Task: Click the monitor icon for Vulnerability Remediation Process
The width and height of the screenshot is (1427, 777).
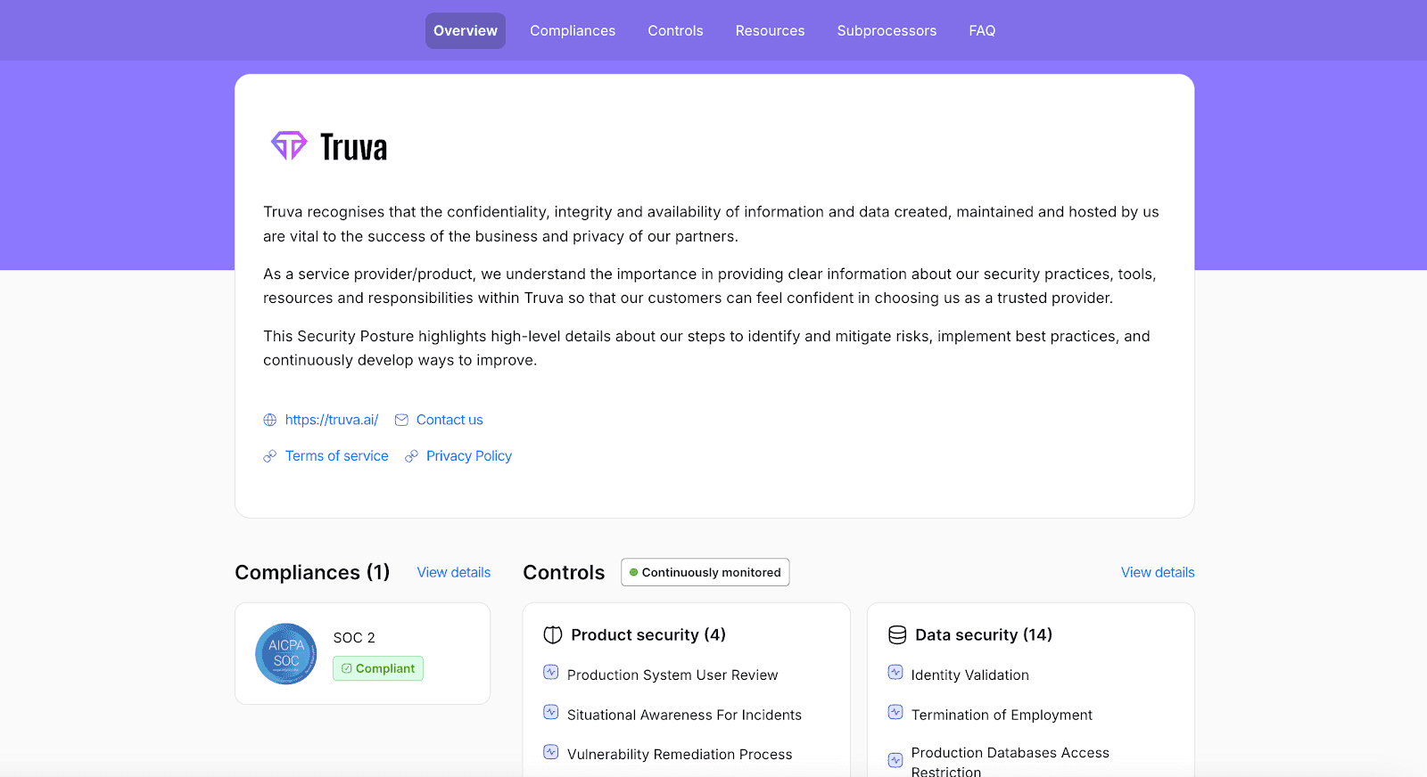Action: point(551,751)
